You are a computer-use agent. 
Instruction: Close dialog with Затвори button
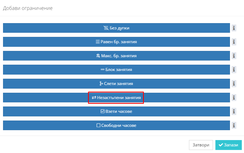(201, 145)
